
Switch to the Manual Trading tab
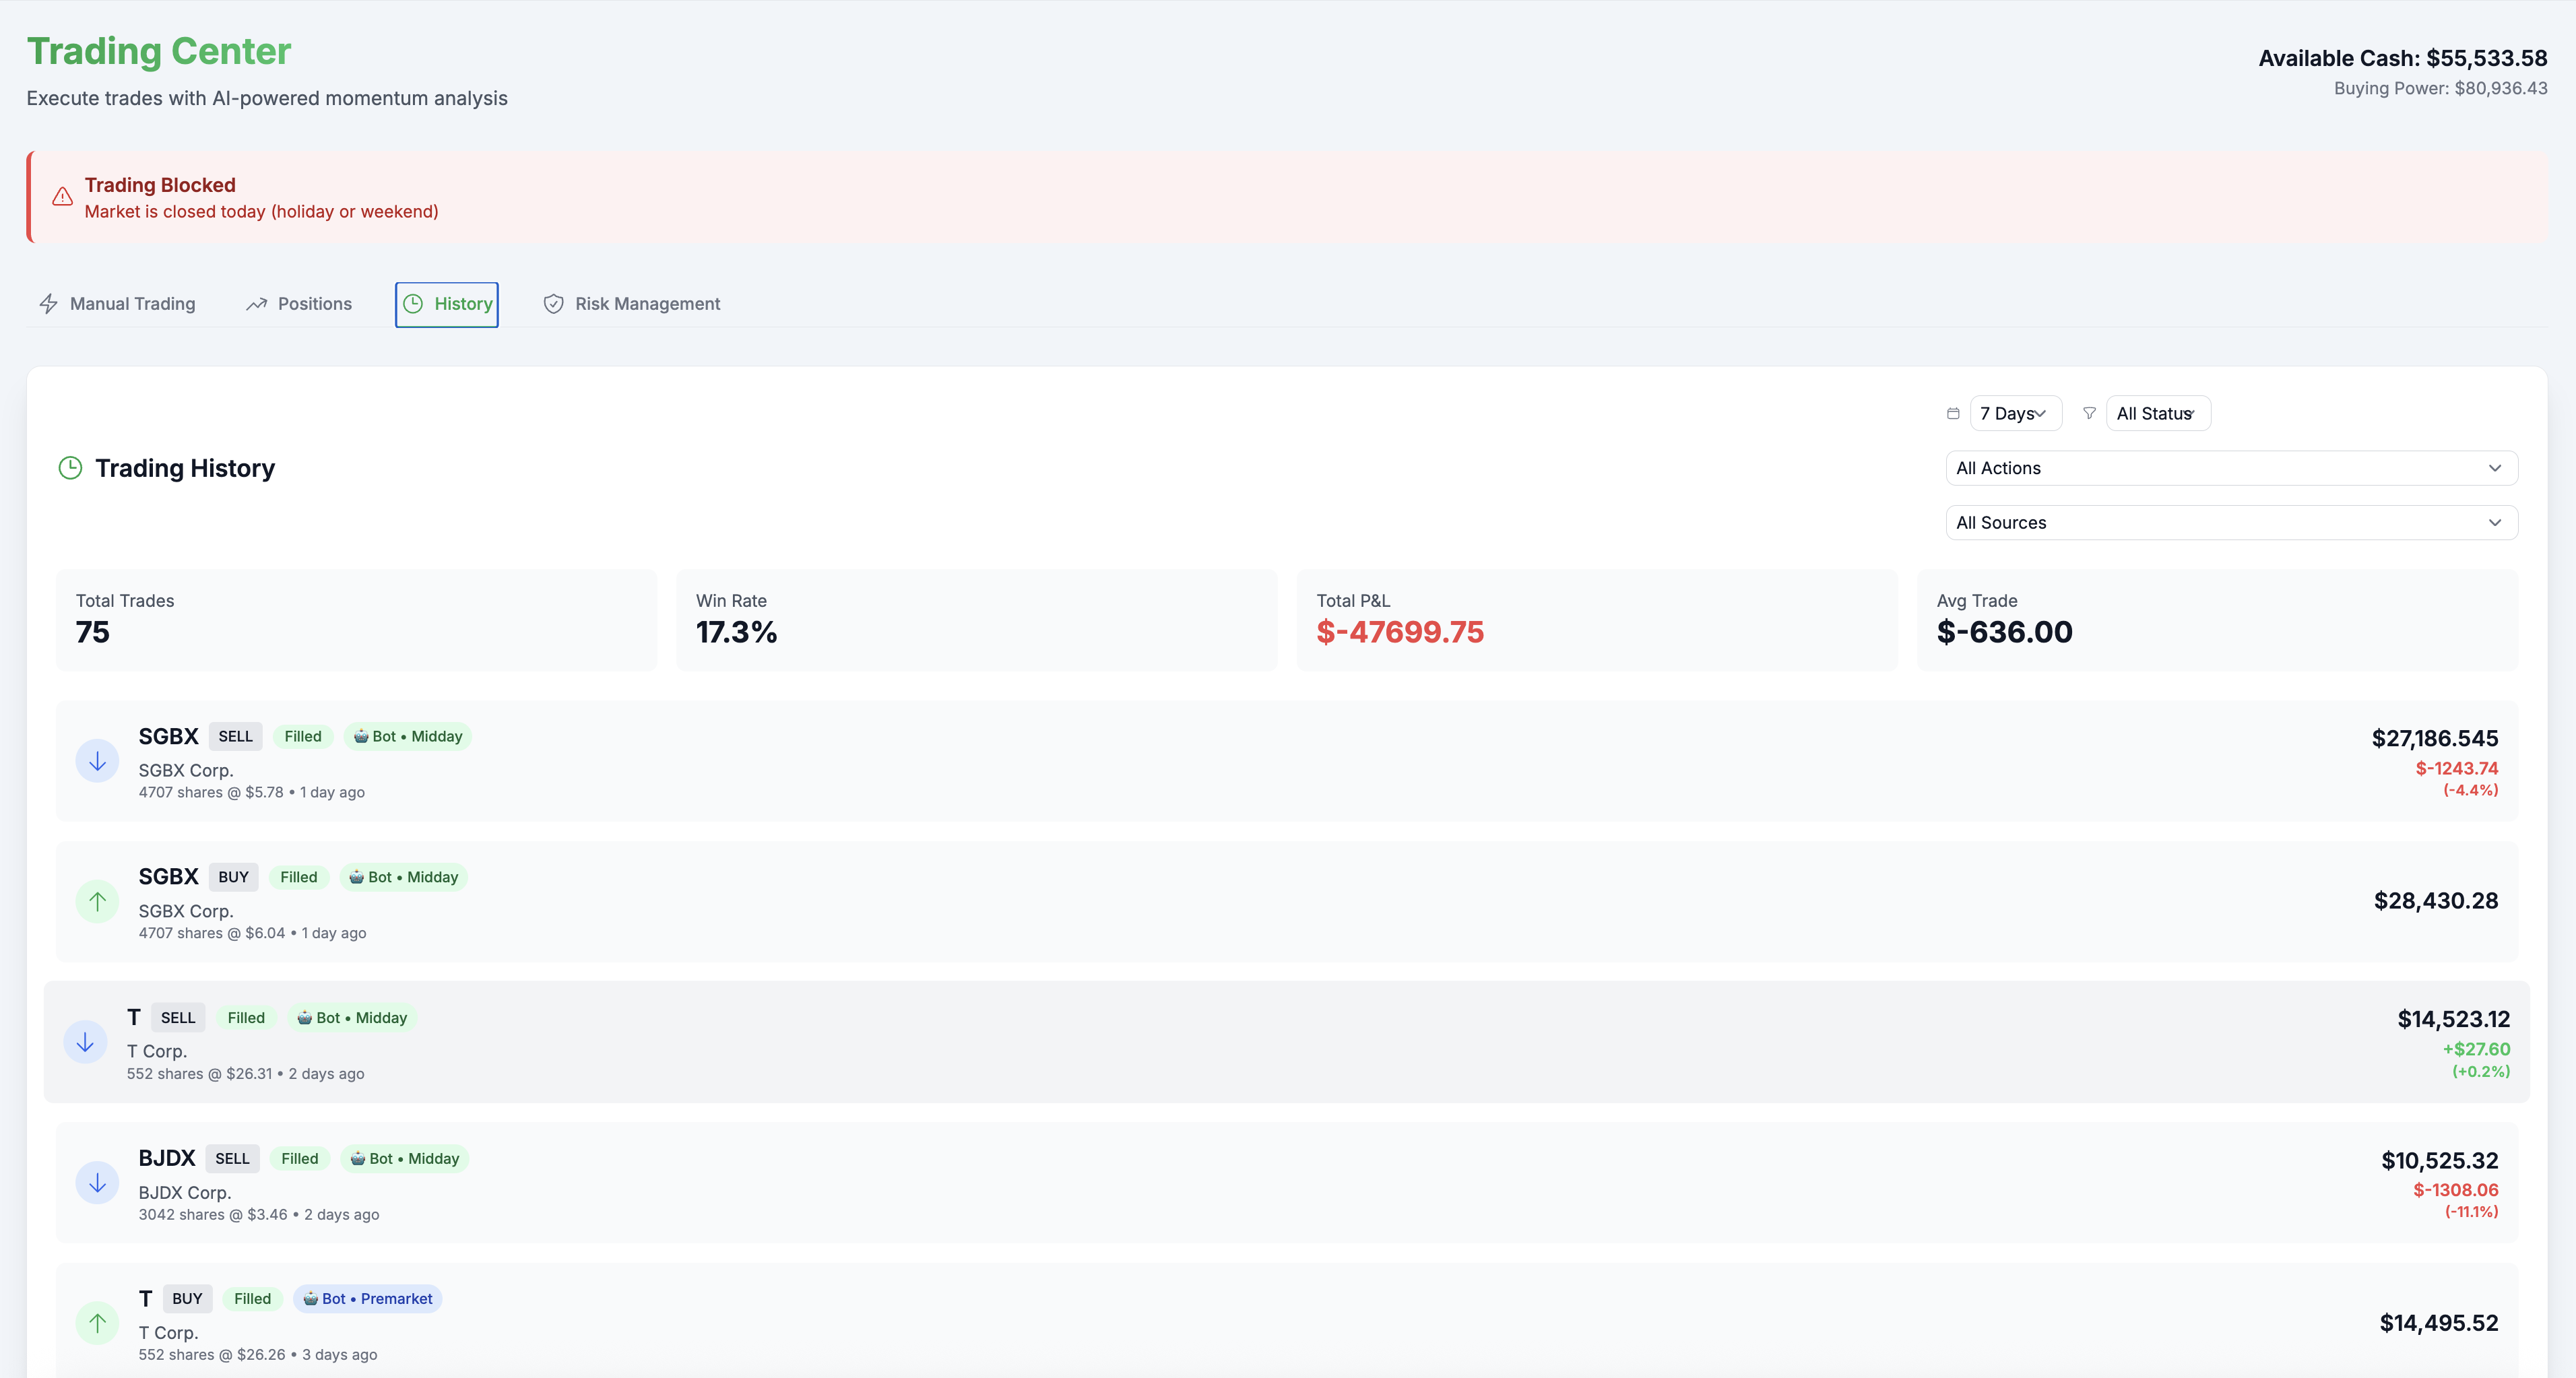coord(117,304)
